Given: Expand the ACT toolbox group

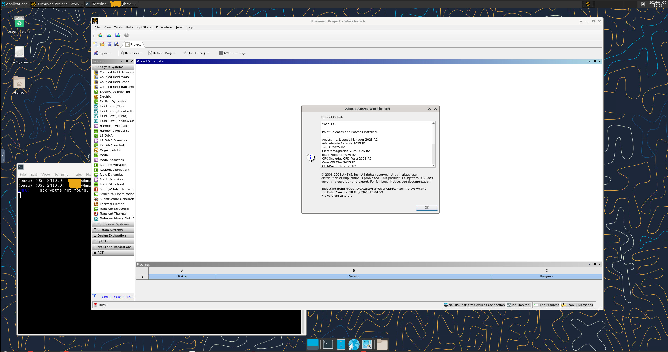Looking at the screenshot, I should 95,252.
